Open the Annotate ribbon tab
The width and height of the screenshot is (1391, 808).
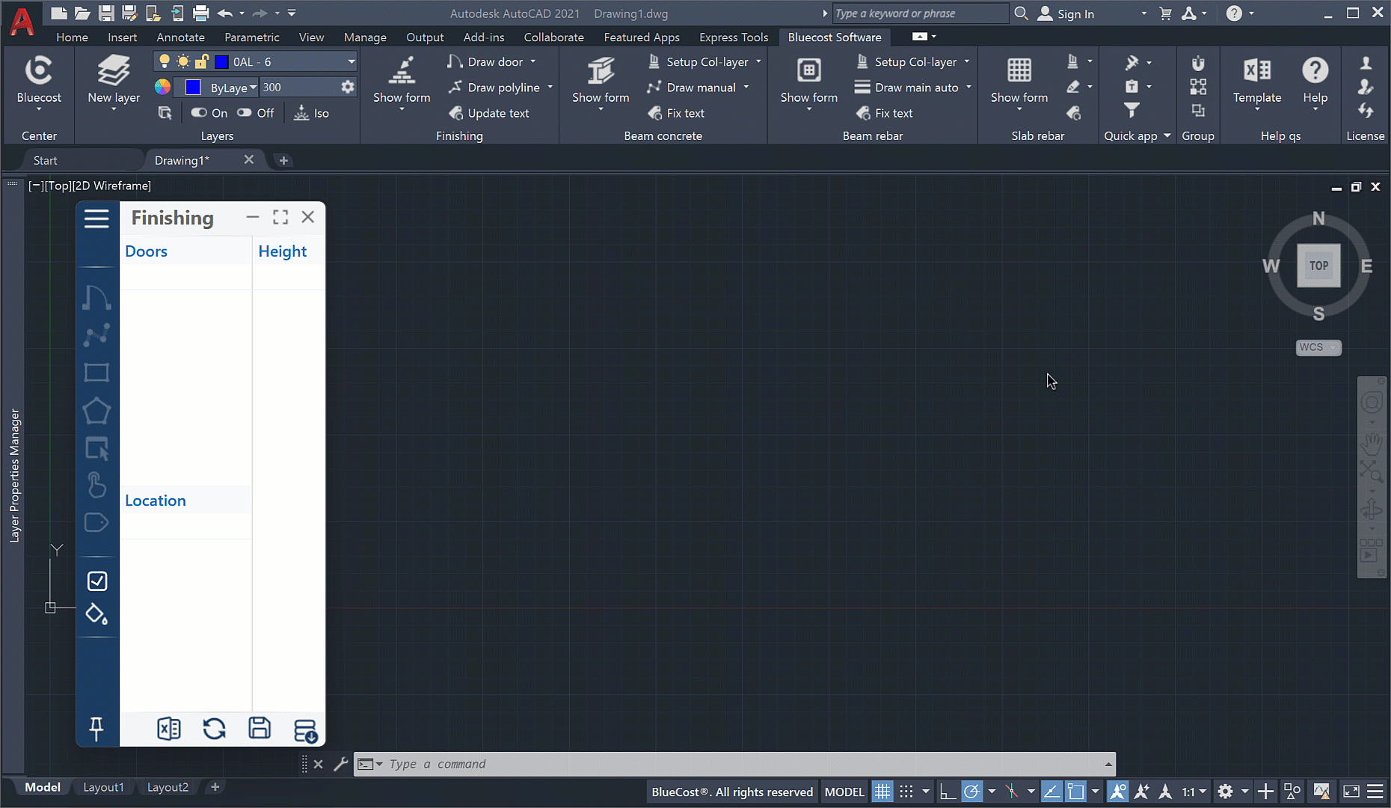tap(180, 37)
